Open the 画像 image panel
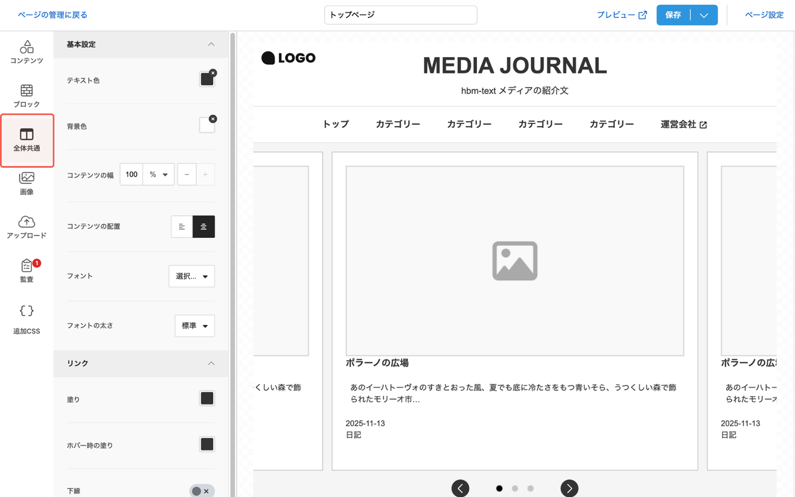795x497 pixels. pos(26,184)
